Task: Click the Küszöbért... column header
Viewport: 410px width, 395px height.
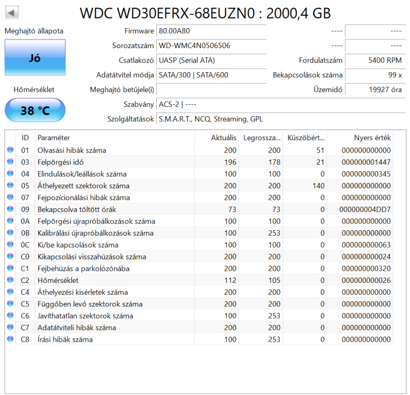Action: [305, 138]
